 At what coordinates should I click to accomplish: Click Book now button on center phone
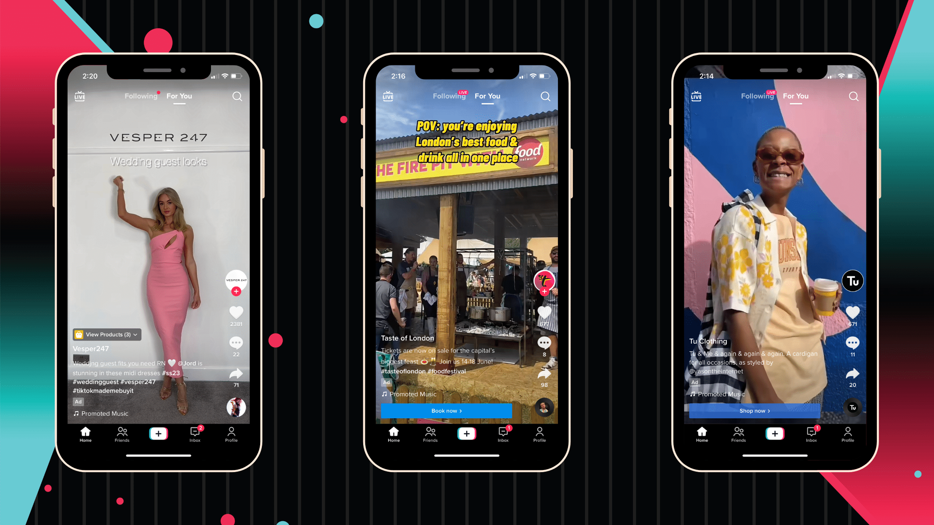click(447, 410)
